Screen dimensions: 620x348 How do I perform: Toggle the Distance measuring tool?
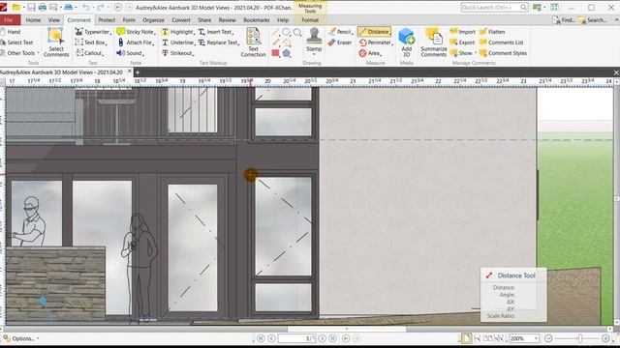[375, 32]
